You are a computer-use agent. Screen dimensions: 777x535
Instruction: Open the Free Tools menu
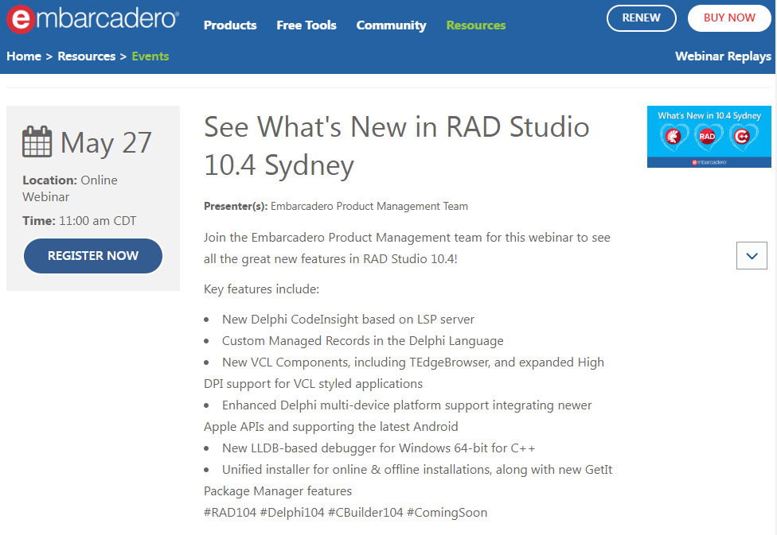click(x=307, y=25)
